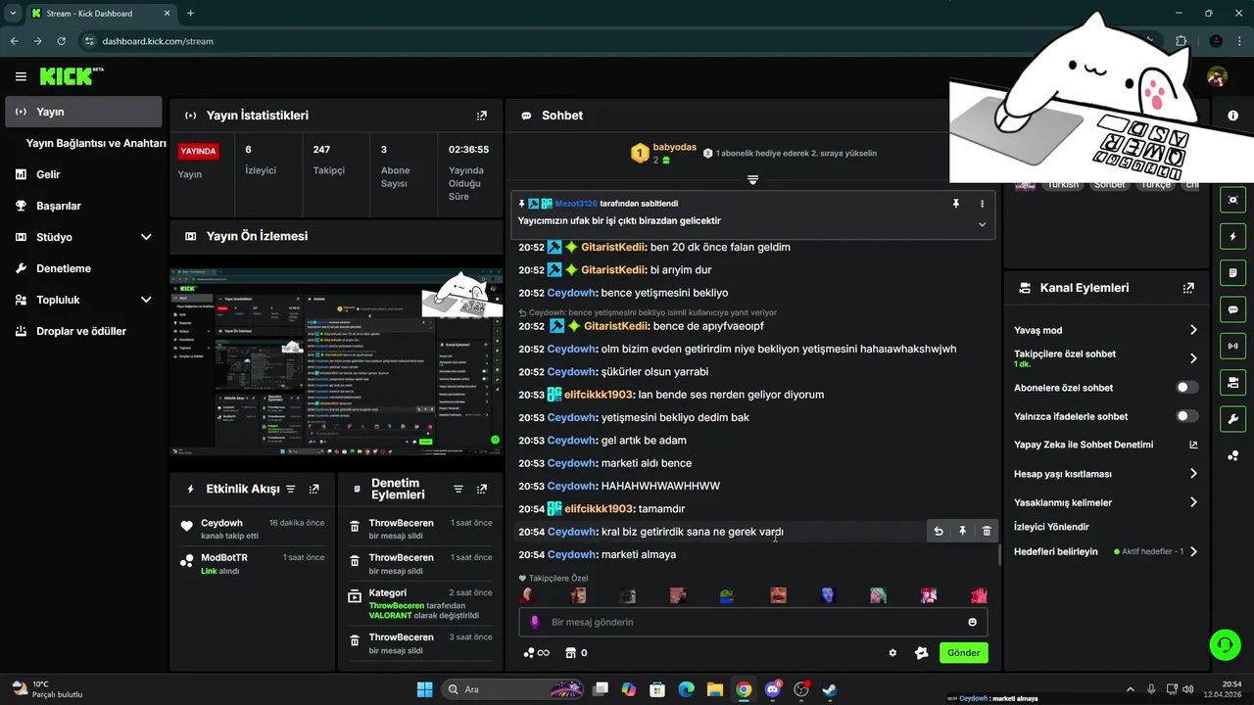Pop out the Etkinlik Akışı panel

click(x=314, y=489)
